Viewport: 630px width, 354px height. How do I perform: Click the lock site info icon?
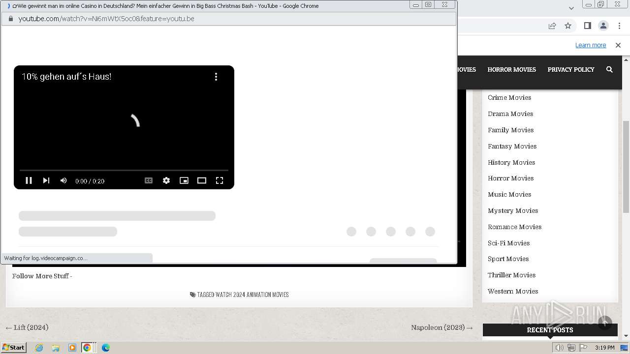coord(10,19)
